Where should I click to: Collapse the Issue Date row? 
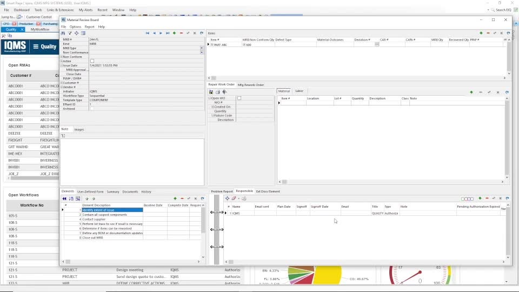pyautogui.click(x=62, y=65)
